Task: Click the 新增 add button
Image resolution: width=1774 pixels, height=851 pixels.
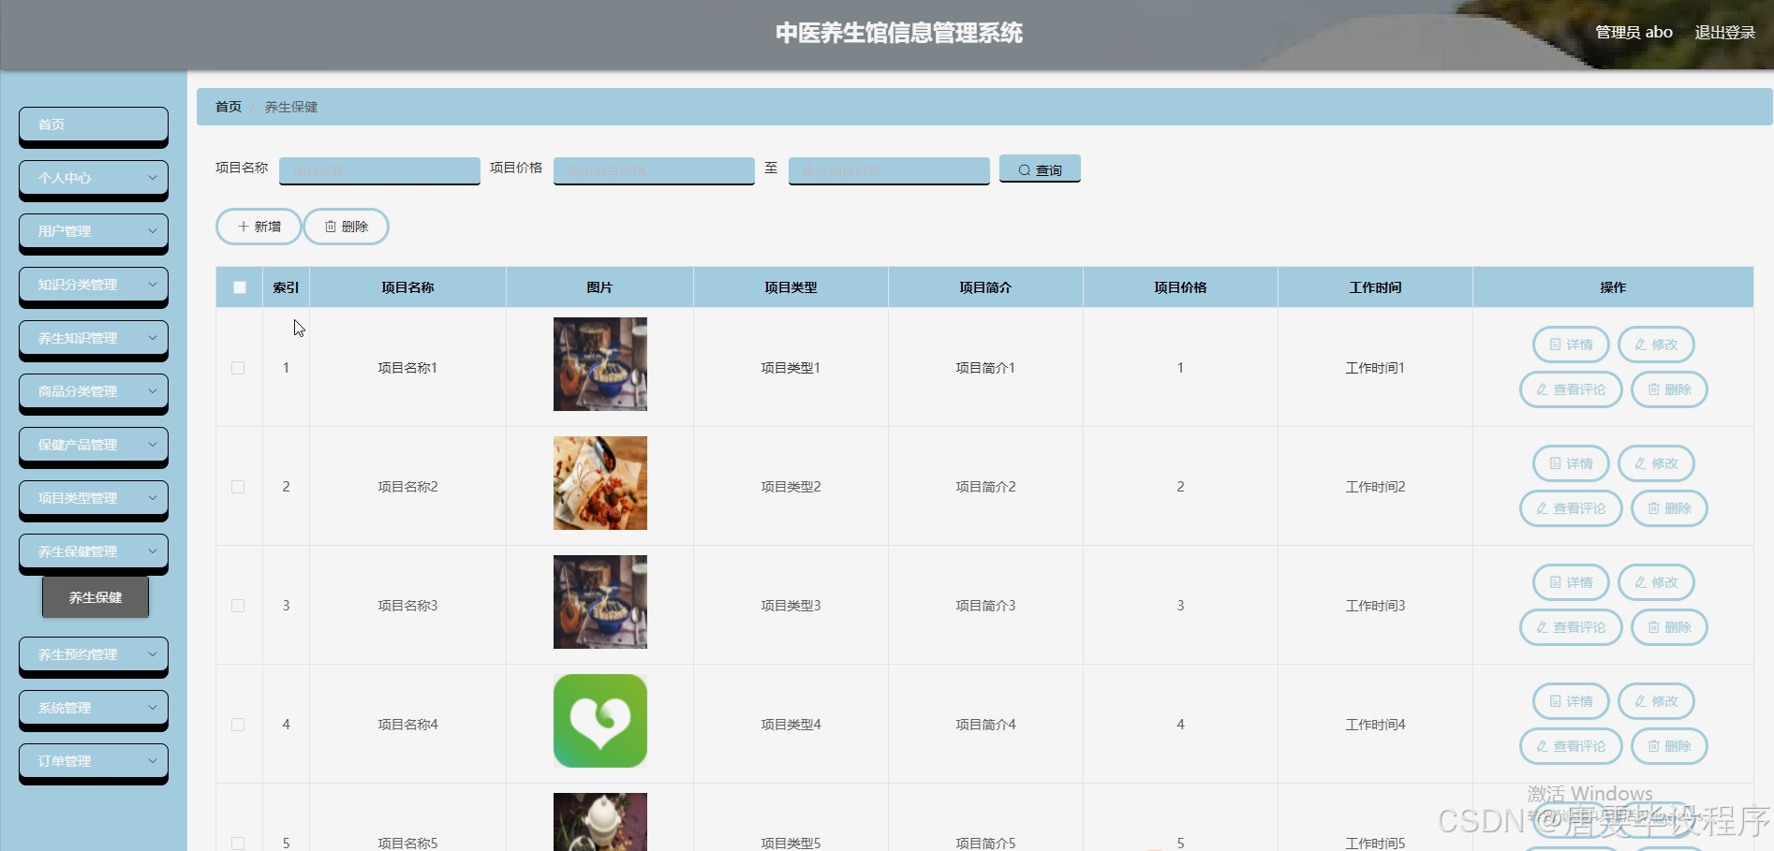Action: (x=259, y=227)
